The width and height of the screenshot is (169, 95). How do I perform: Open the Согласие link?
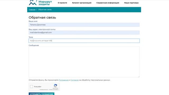pyautogui.click(x=74, y=80)
